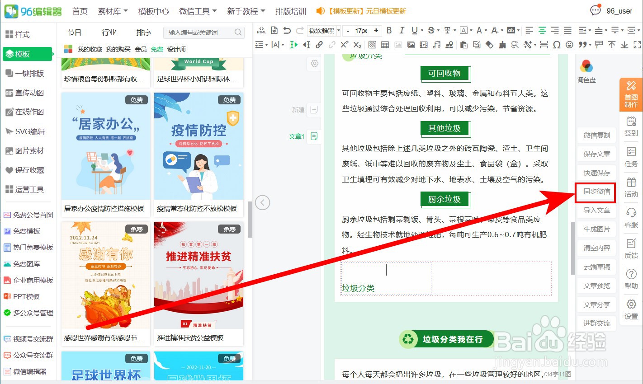
Task: Click 文章预览 button
Action: coord(596,286)
